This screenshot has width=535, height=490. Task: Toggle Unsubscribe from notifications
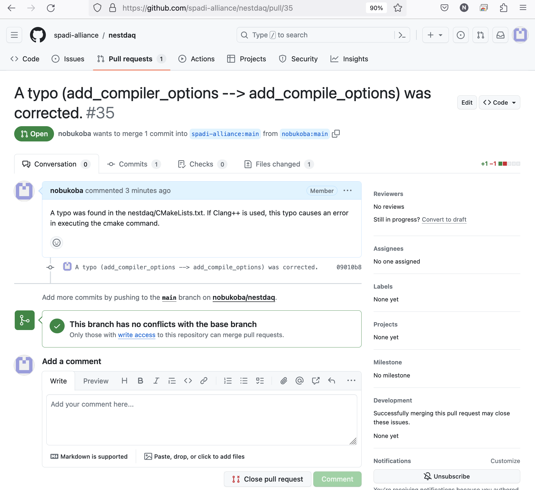pos(447,476)
